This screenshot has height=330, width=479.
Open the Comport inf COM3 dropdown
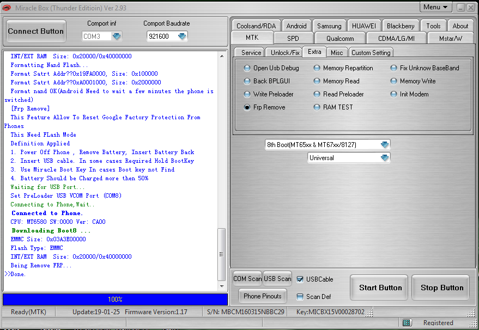[x=117, y=36]
